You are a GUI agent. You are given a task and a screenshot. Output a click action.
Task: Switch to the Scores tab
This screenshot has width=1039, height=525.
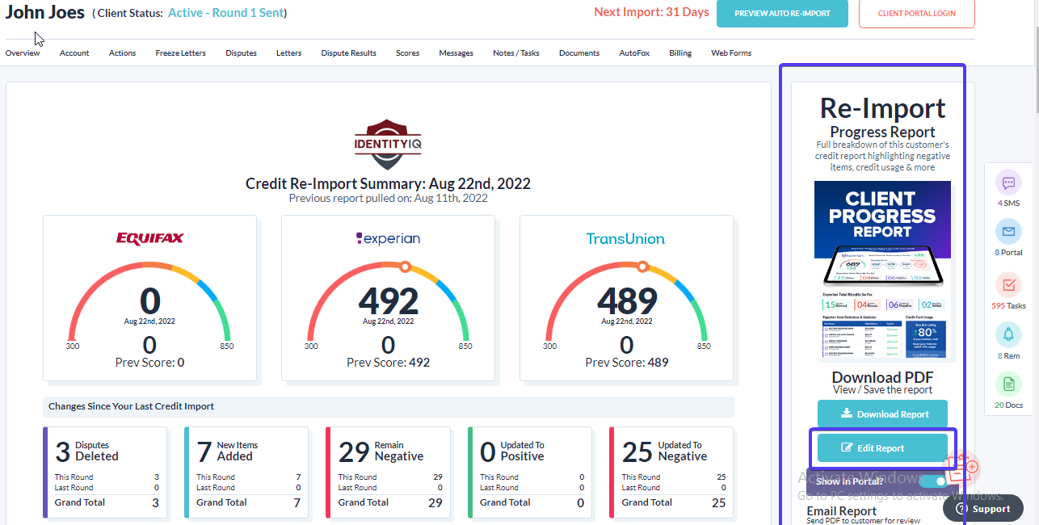407,53
